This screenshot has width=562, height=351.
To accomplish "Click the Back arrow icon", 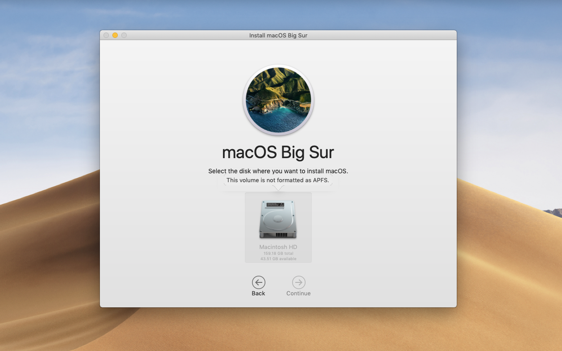I will 258,282.
